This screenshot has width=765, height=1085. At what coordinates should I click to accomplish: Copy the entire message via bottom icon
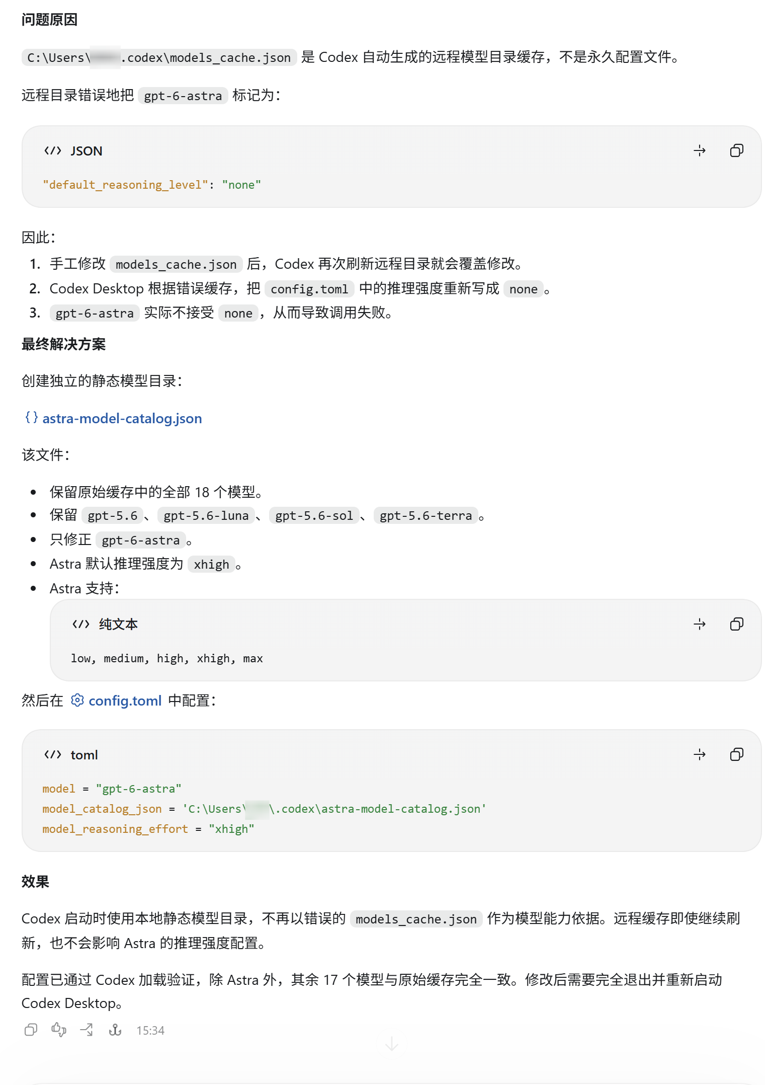pyautogui.click(x=31, y=1030)
